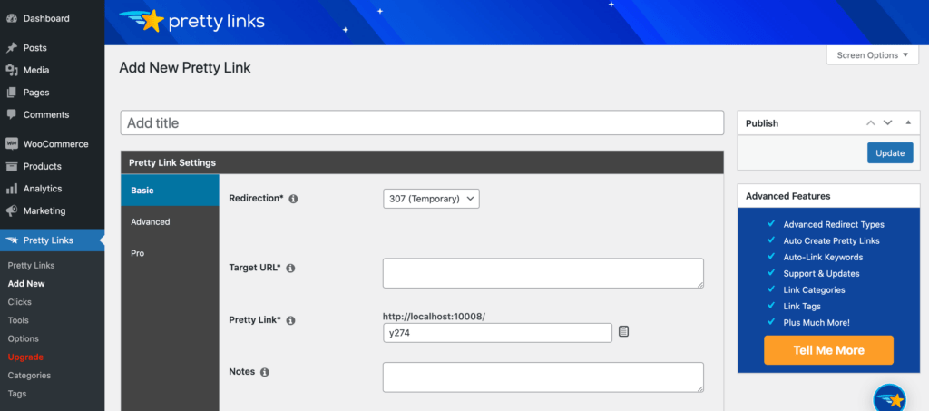Open the Pretty Links submenu link

tap(31, 265)
